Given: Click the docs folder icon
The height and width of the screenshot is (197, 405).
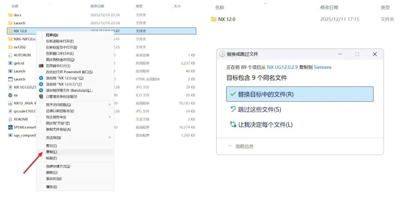Looking at the screenshot, I should 10,15.
